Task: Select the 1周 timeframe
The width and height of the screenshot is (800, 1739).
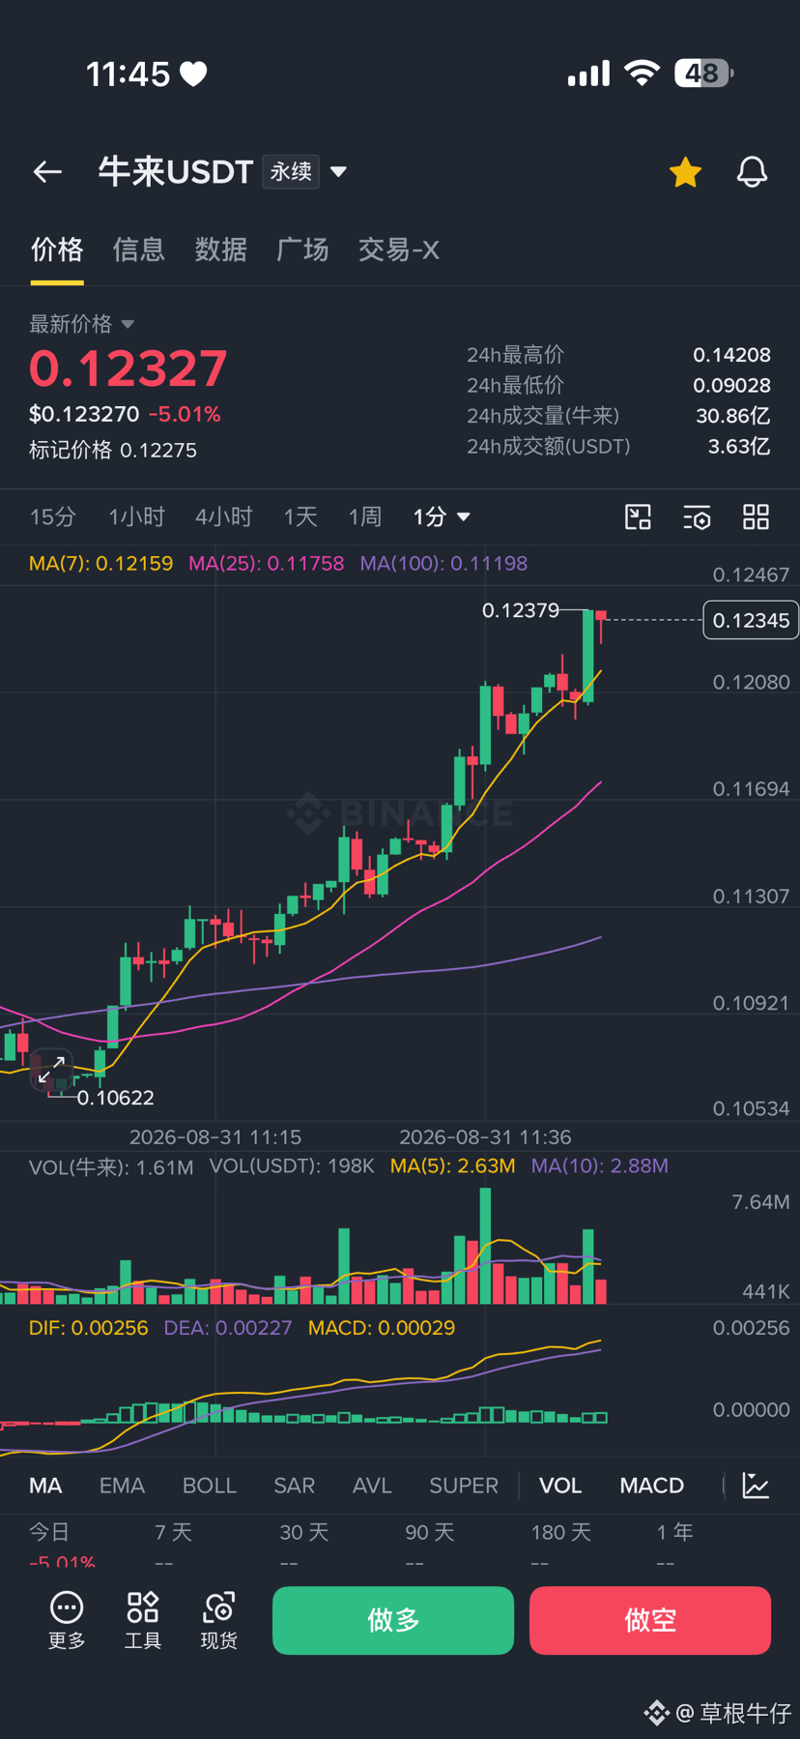Action: coord(365,517)
